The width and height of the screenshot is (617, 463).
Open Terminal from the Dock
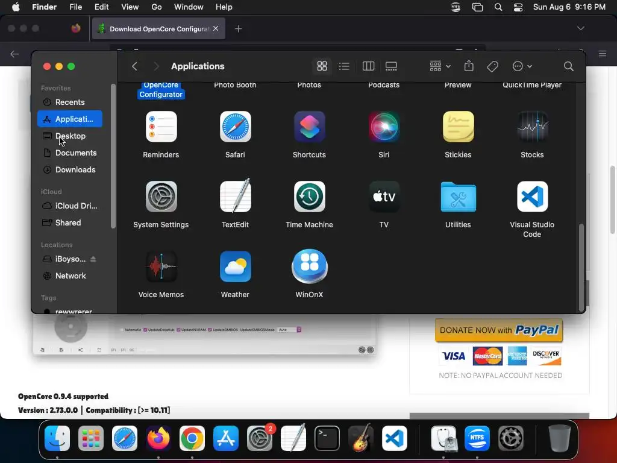[327, 438]
